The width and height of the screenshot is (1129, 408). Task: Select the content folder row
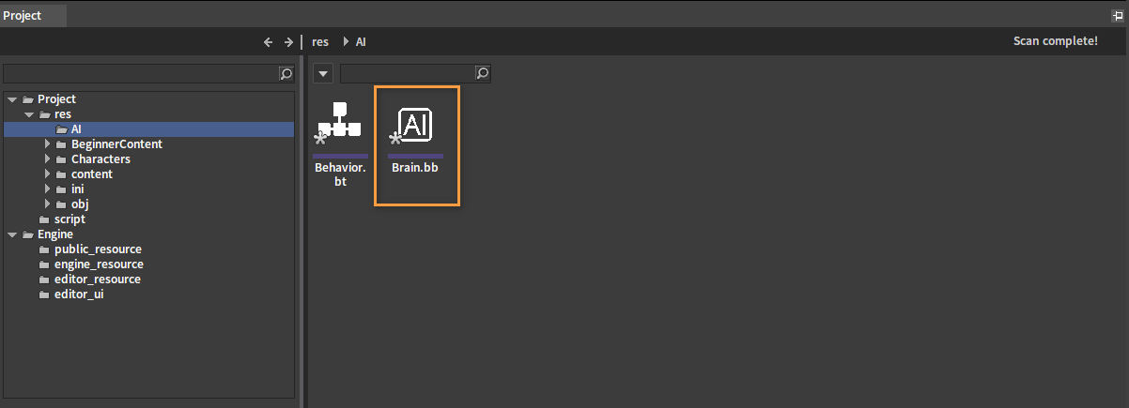(x=149, y=174)
